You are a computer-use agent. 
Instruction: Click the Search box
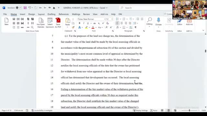(x=146, y=8)
